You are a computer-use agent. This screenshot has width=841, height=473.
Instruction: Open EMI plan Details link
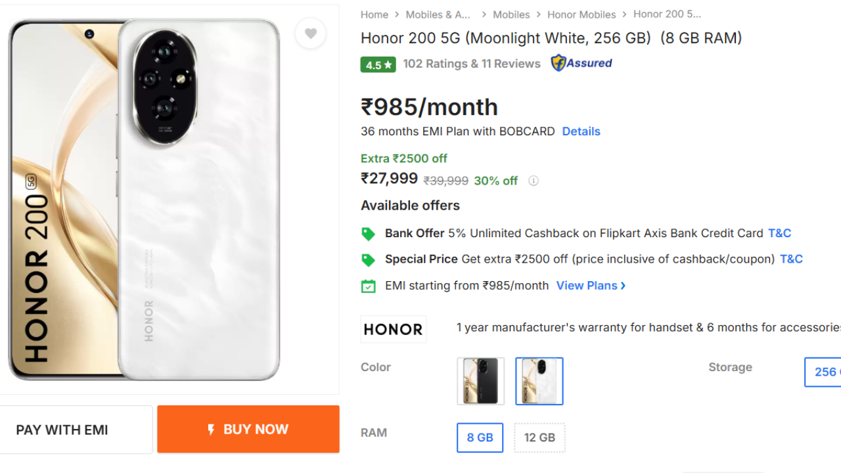point(581,131)
